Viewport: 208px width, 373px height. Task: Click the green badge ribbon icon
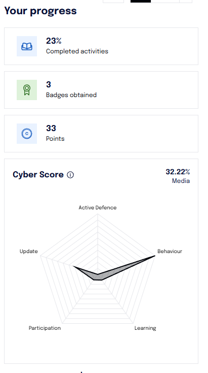(27, 90)
